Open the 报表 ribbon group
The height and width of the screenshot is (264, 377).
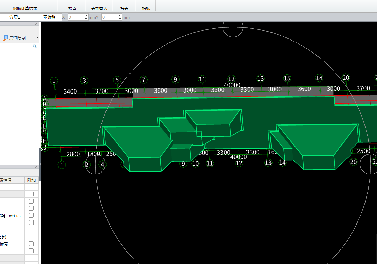click(124, 9)
